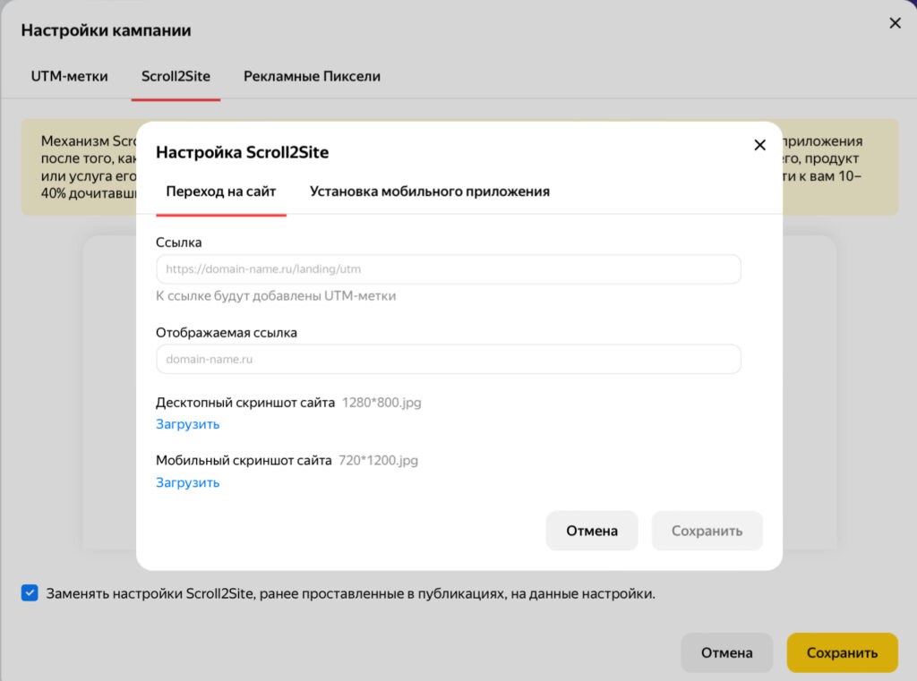The height and width of the screenshot is (681, 917).
Task: Click the Заменять настройки Scroll2Site label text
Action: coord(351,593)
